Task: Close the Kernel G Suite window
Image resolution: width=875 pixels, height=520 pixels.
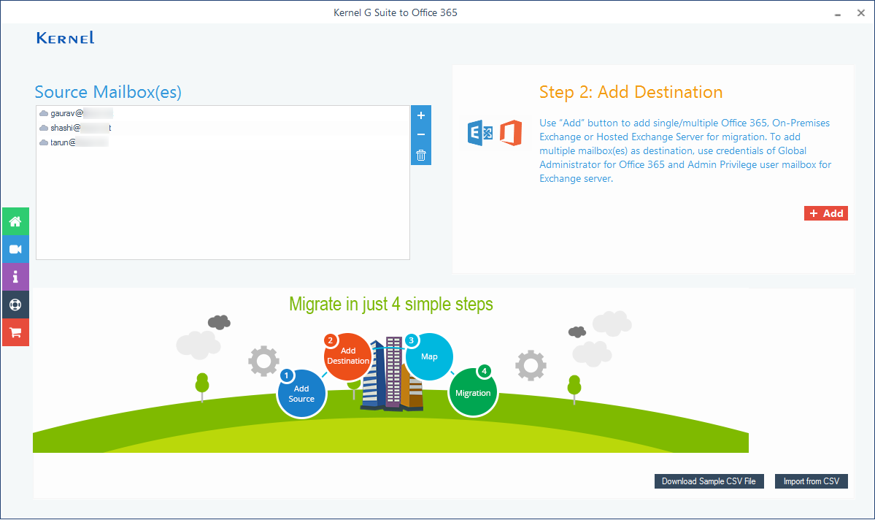Action: coord(861,13)
